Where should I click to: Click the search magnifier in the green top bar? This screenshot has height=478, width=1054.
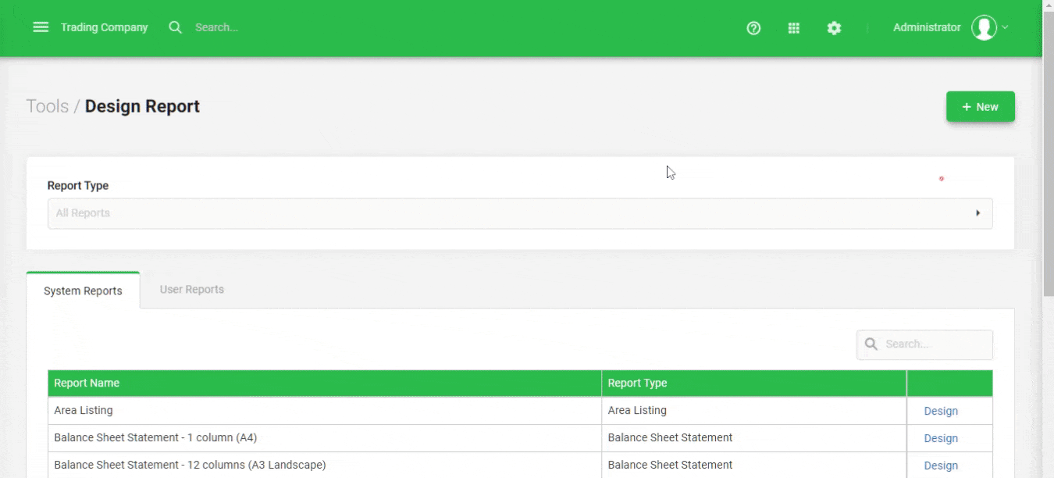point(175,27)
